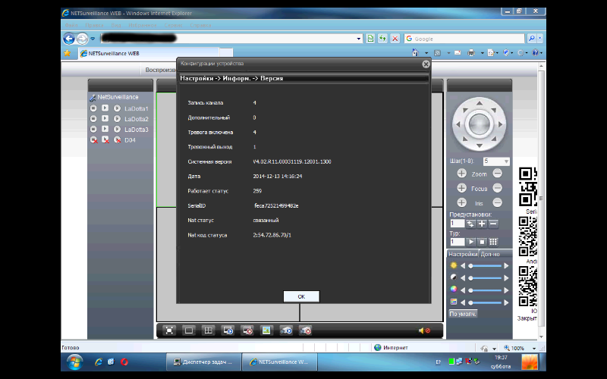Open extra stream for LaDotta2
Viewport: 607px width, 379px height.
117,119
